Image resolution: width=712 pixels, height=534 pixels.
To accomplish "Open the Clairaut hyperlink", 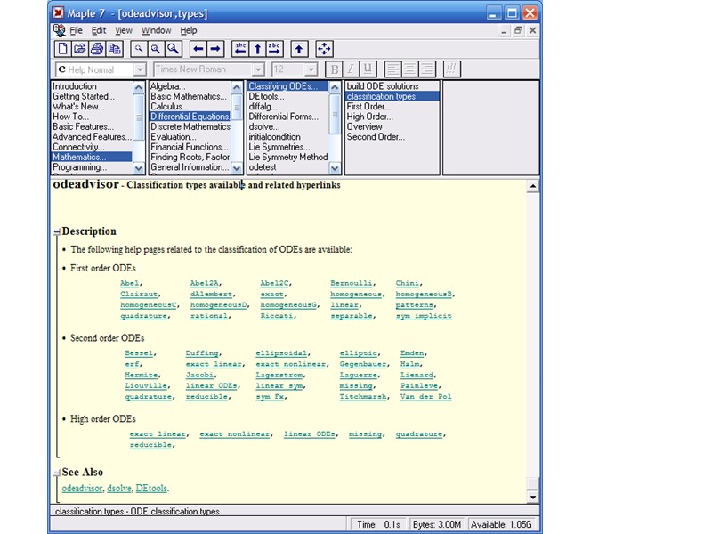I will pyautogui.click(x=139, y=294).
